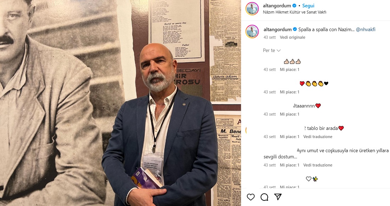
Task: Open altangordum header profile picture
Action: 252,9
